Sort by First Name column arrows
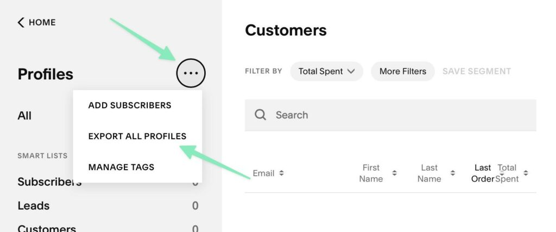 (x=394, y=173)
